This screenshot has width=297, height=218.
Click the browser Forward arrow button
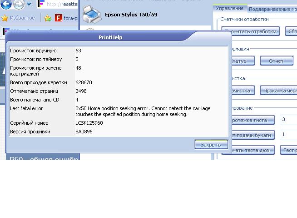19,4
